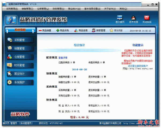The width and height of the screenshot is (161, 128).
Task: Click the red 关闭系统 power icon
Action: click(147, 18)
